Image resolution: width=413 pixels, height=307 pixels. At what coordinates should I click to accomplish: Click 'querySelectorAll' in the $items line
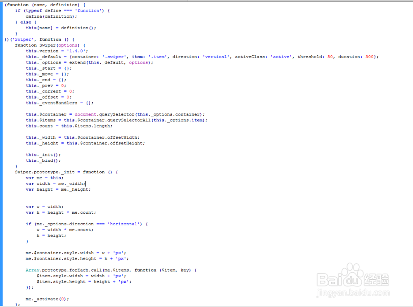click(x=129, y=120)
